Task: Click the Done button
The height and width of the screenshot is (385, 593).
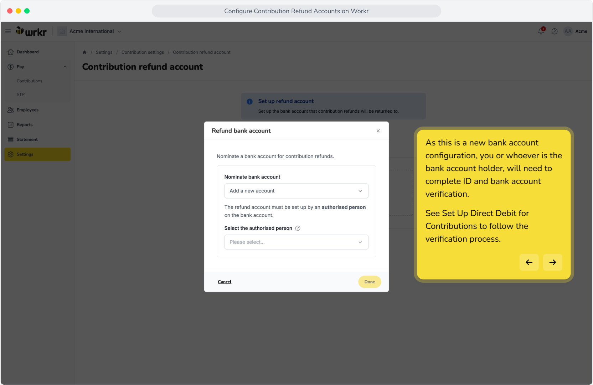Action: [x=370, y=282]
